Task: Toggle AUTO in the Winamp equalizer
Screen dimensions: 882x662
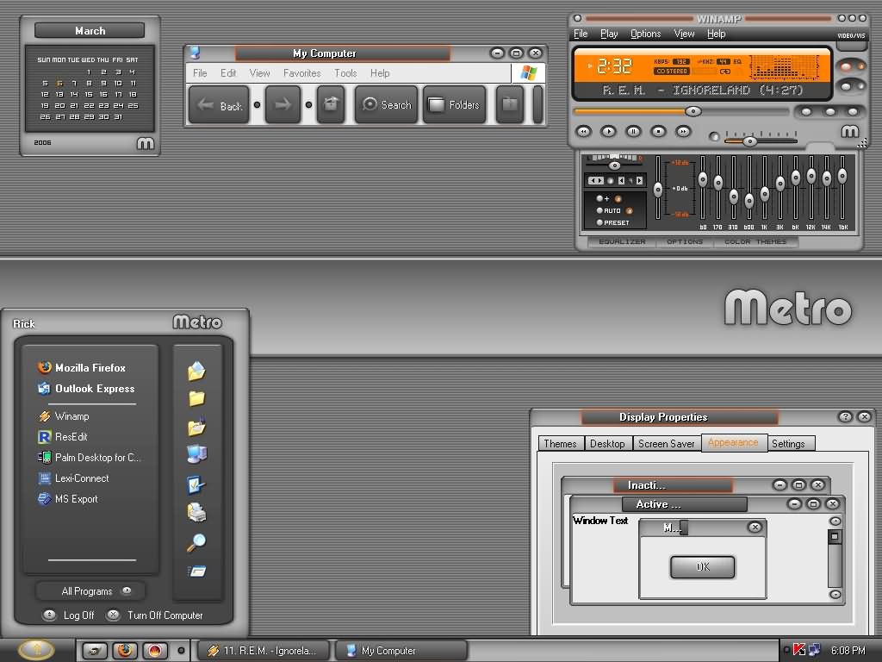Action: click(x=609, y=210)
